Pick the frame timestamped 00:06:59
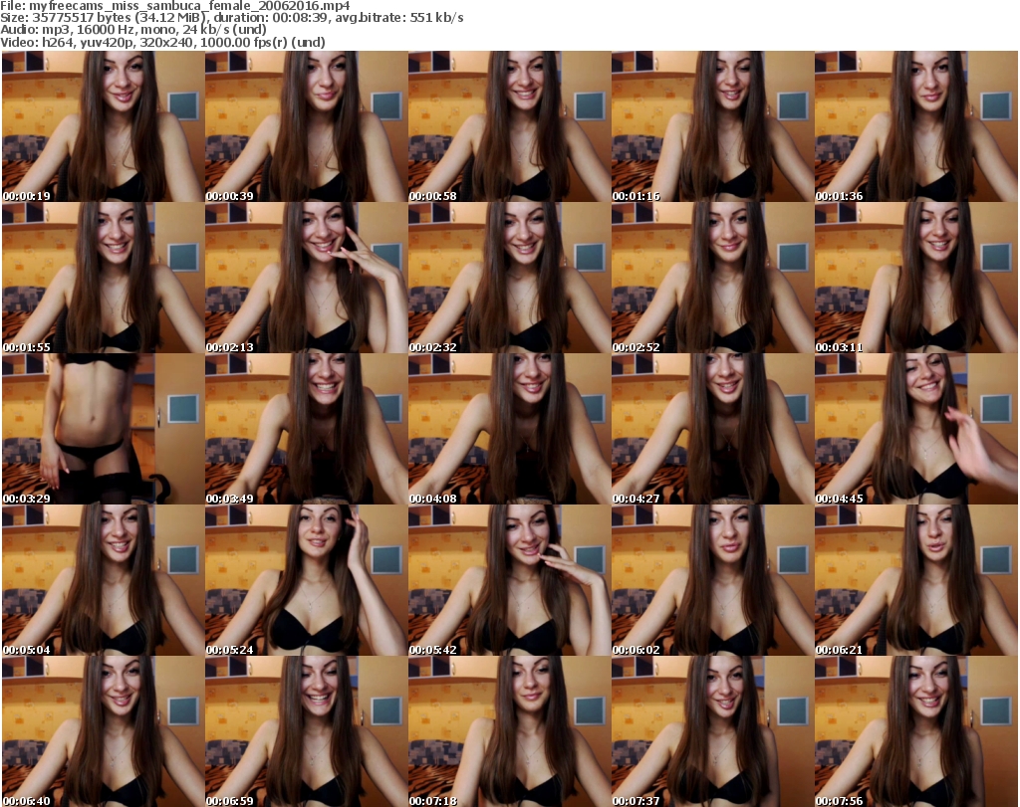 (x=306, y=731)
